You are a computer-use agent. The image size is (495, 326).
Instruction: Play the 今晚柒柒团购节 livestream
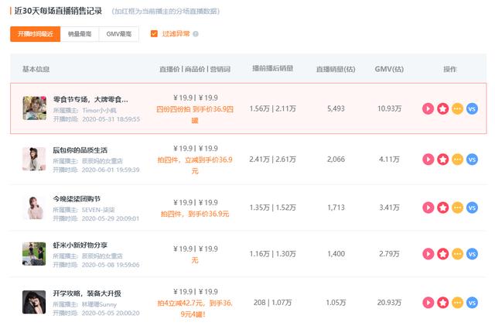pyautogui.click(x=428, y=208)
